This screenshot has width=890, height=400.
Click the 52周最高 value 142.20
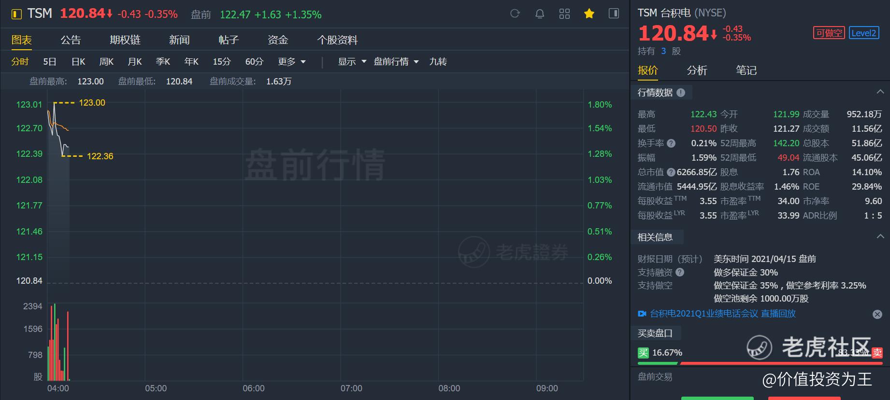786,143
